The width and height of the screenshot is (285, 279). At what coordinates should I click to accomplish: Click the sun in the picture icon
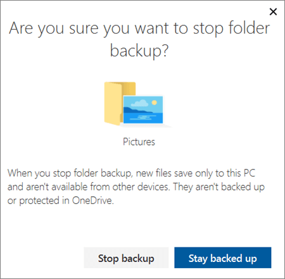155,102
